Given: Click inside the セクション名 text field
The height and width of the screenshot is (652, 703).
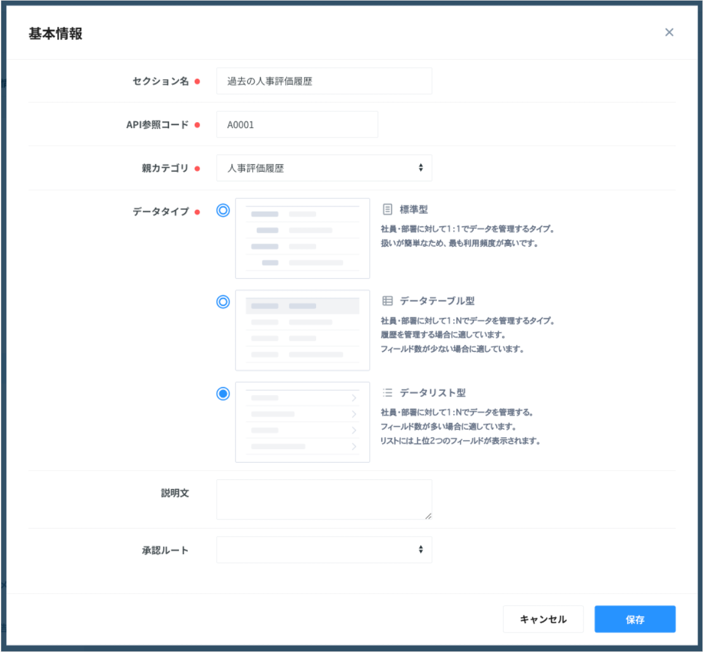Looking at the screenshot, I should pos(323,81).
